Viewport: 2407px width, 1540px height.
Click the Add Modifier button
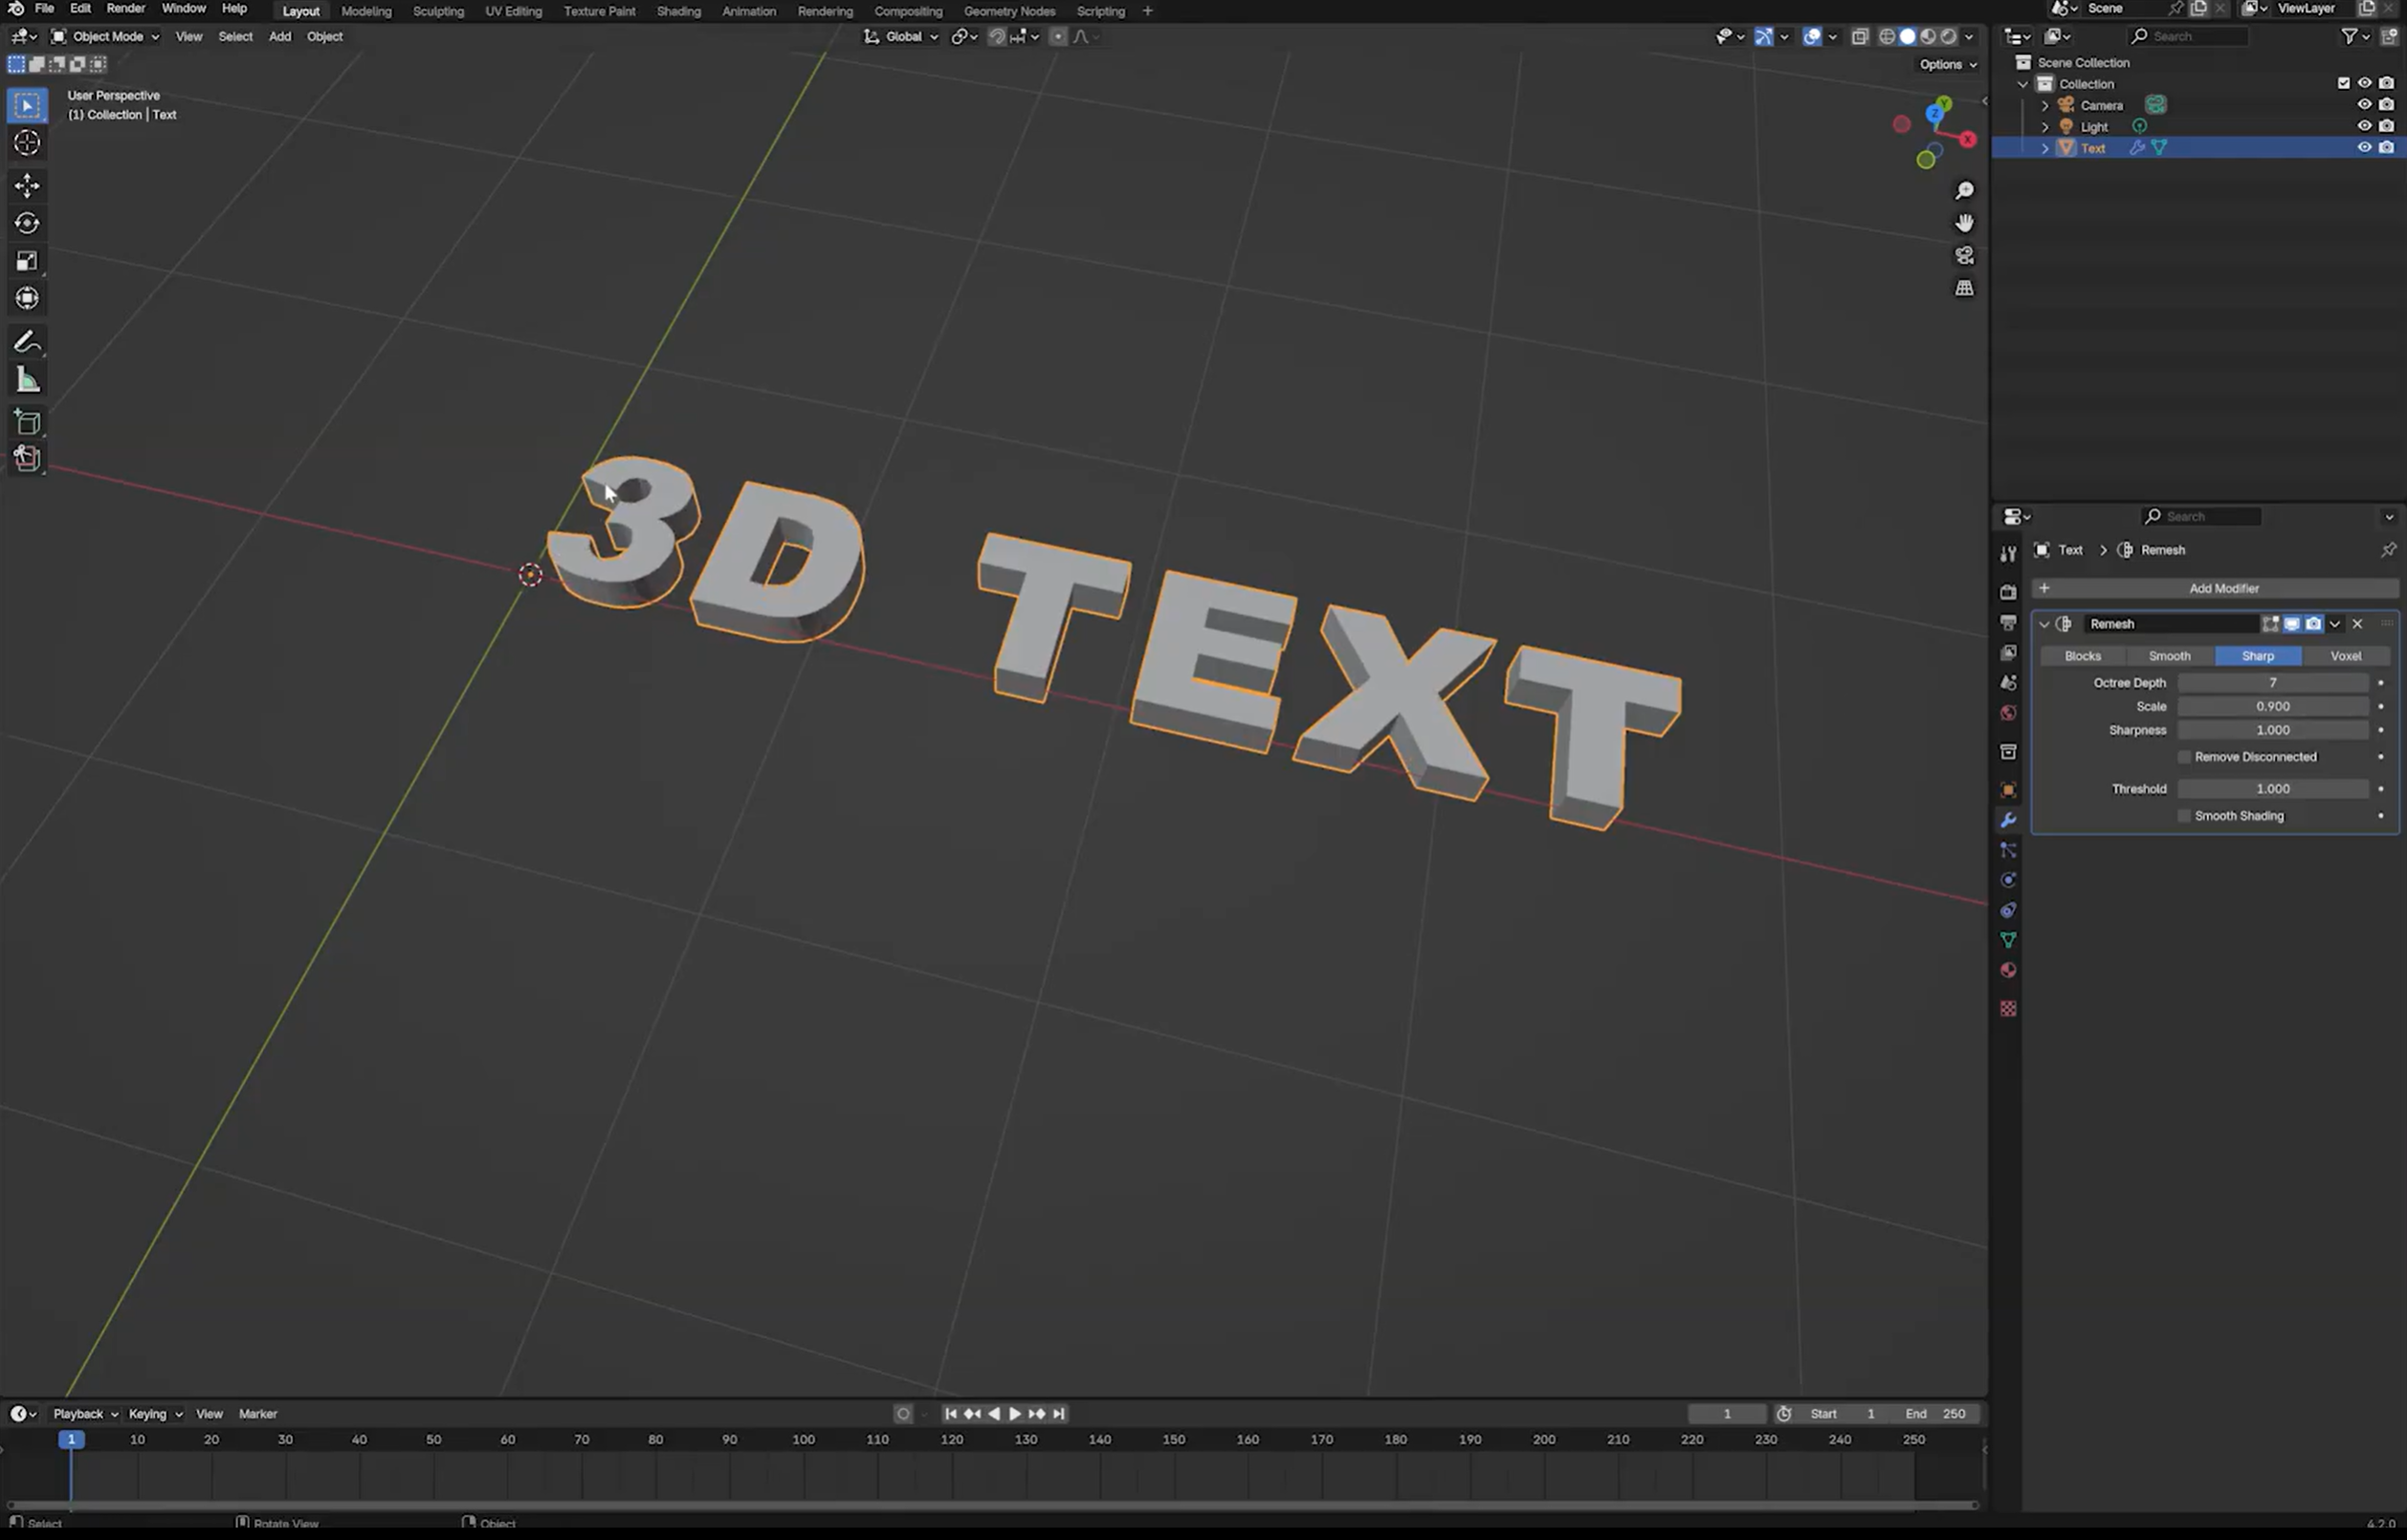[x=2214, y=588]
